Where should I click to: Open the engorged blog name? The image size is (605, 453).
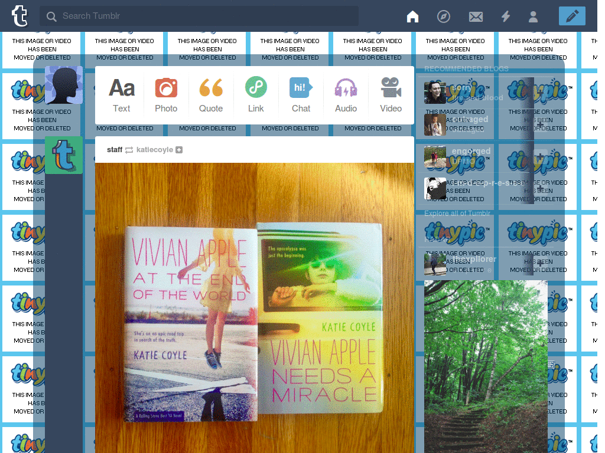(471, 151)
